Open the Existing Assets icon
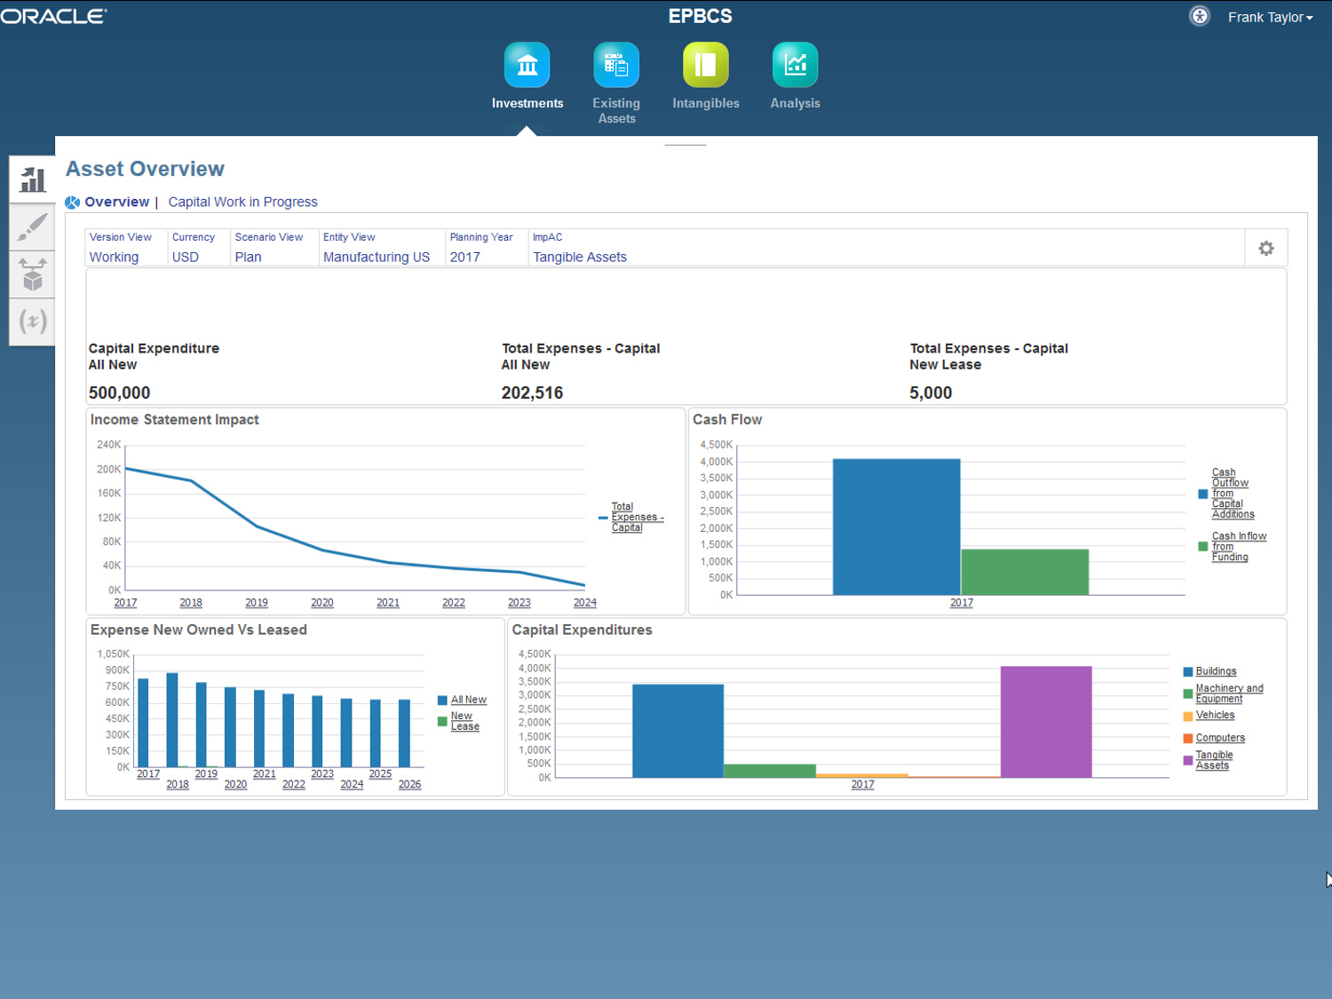 (x=615, y=66)
